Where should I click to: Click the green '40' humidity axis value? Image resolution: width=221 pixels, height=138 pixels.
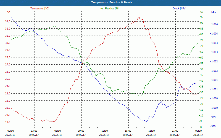tap(202, 81)
